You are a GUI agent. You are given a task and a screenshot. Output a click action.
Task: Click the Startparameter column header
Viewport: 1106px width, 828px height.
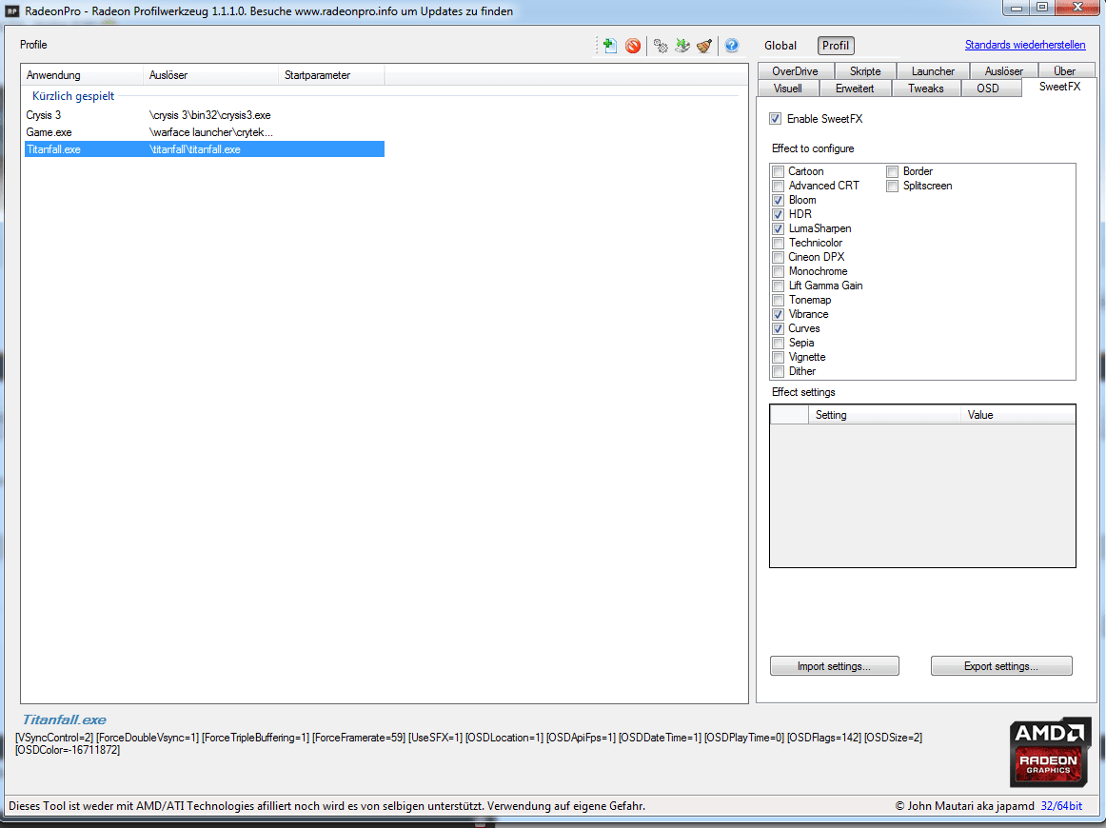point(331,75)
